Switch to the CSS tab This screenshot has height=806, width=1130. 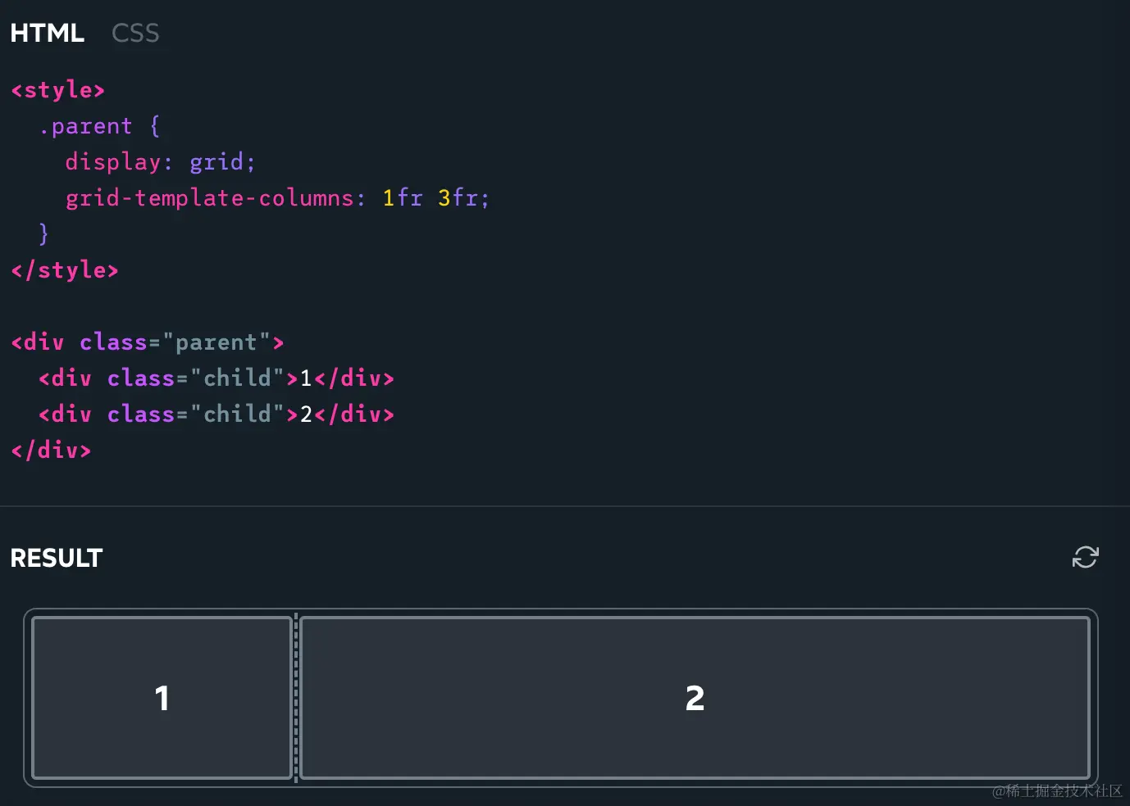point(135,33)
